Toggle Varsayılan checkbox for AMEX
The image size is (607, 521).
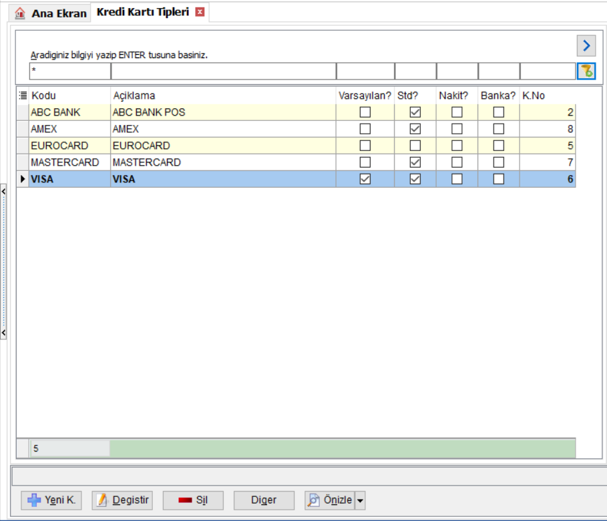365,129
